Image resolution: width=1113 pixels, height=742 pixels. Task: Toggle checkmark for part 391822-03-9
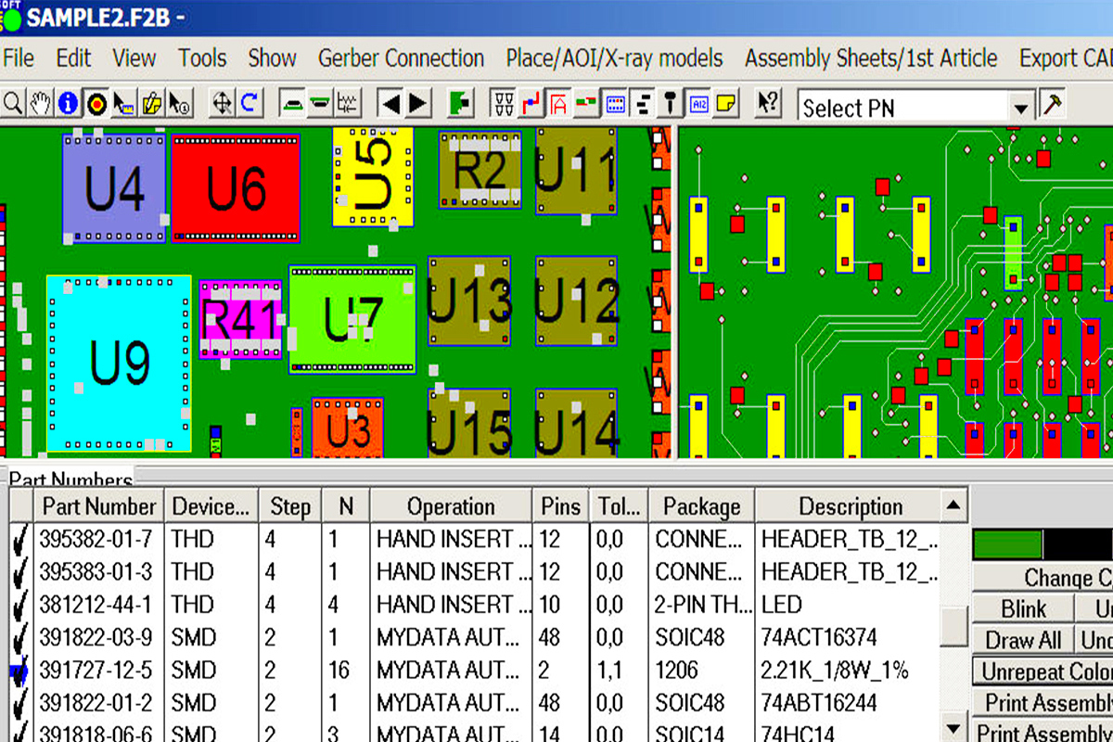(x=21, y=638)
